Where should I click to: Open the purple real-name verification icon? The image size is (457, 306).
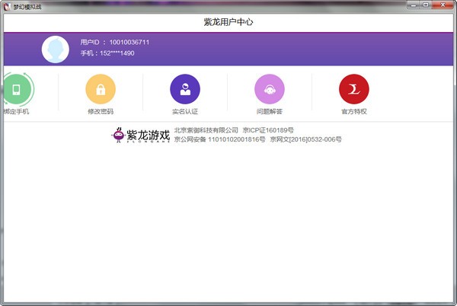[x=185, y=89]
